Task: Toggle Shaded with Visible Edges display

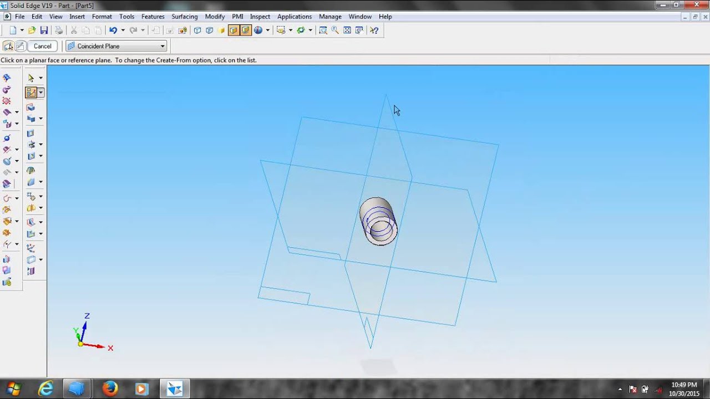Action: pos(246,30)
